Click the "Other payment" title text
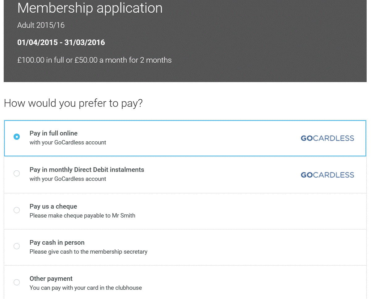 click(x=51, y=279)
